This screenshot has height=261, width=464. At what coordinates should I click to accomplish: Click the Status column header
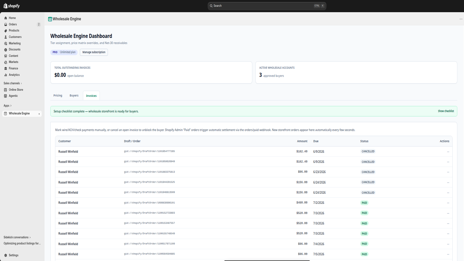coord(364,141)
